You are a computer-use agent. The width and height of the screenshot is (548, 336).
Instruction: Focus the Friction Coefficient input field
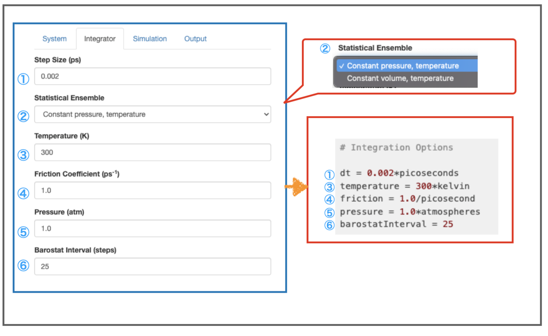153,191
